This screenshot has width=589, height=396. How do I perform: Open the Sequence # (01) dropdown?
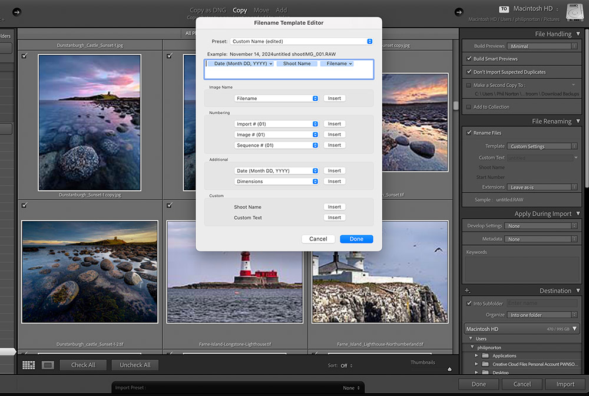coord(276,145)
